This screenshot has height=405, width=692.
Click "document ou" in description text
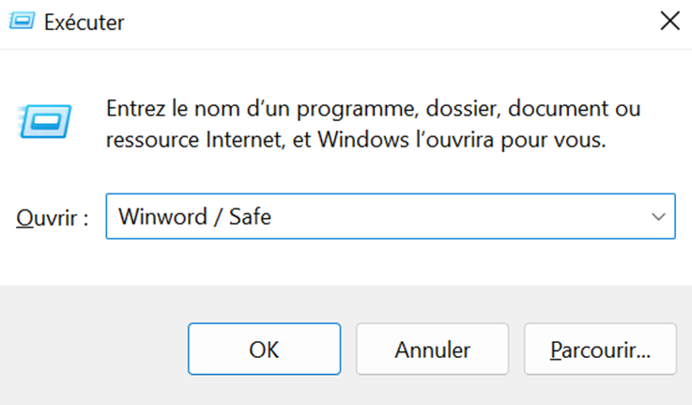click(x=575, y=109)
